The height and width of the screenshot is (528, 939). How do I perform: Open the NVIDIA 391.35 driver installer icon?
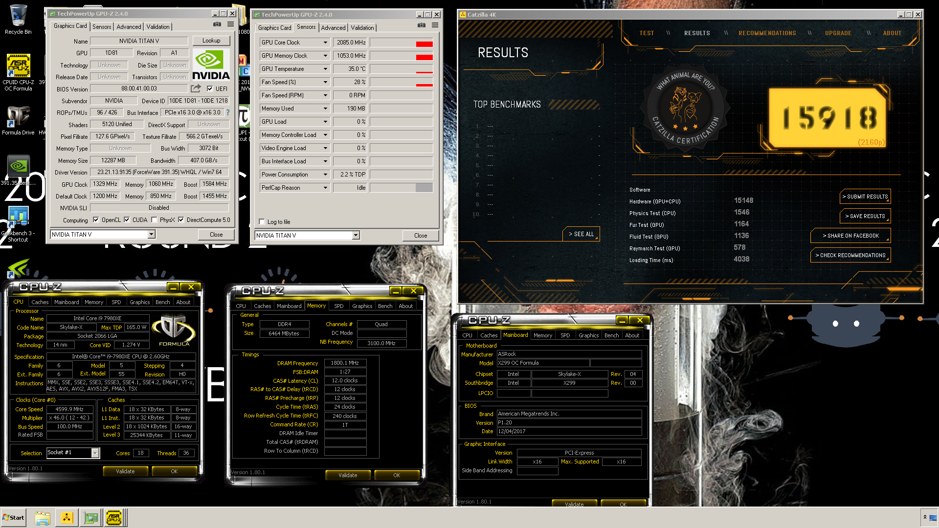pos(18,170)
